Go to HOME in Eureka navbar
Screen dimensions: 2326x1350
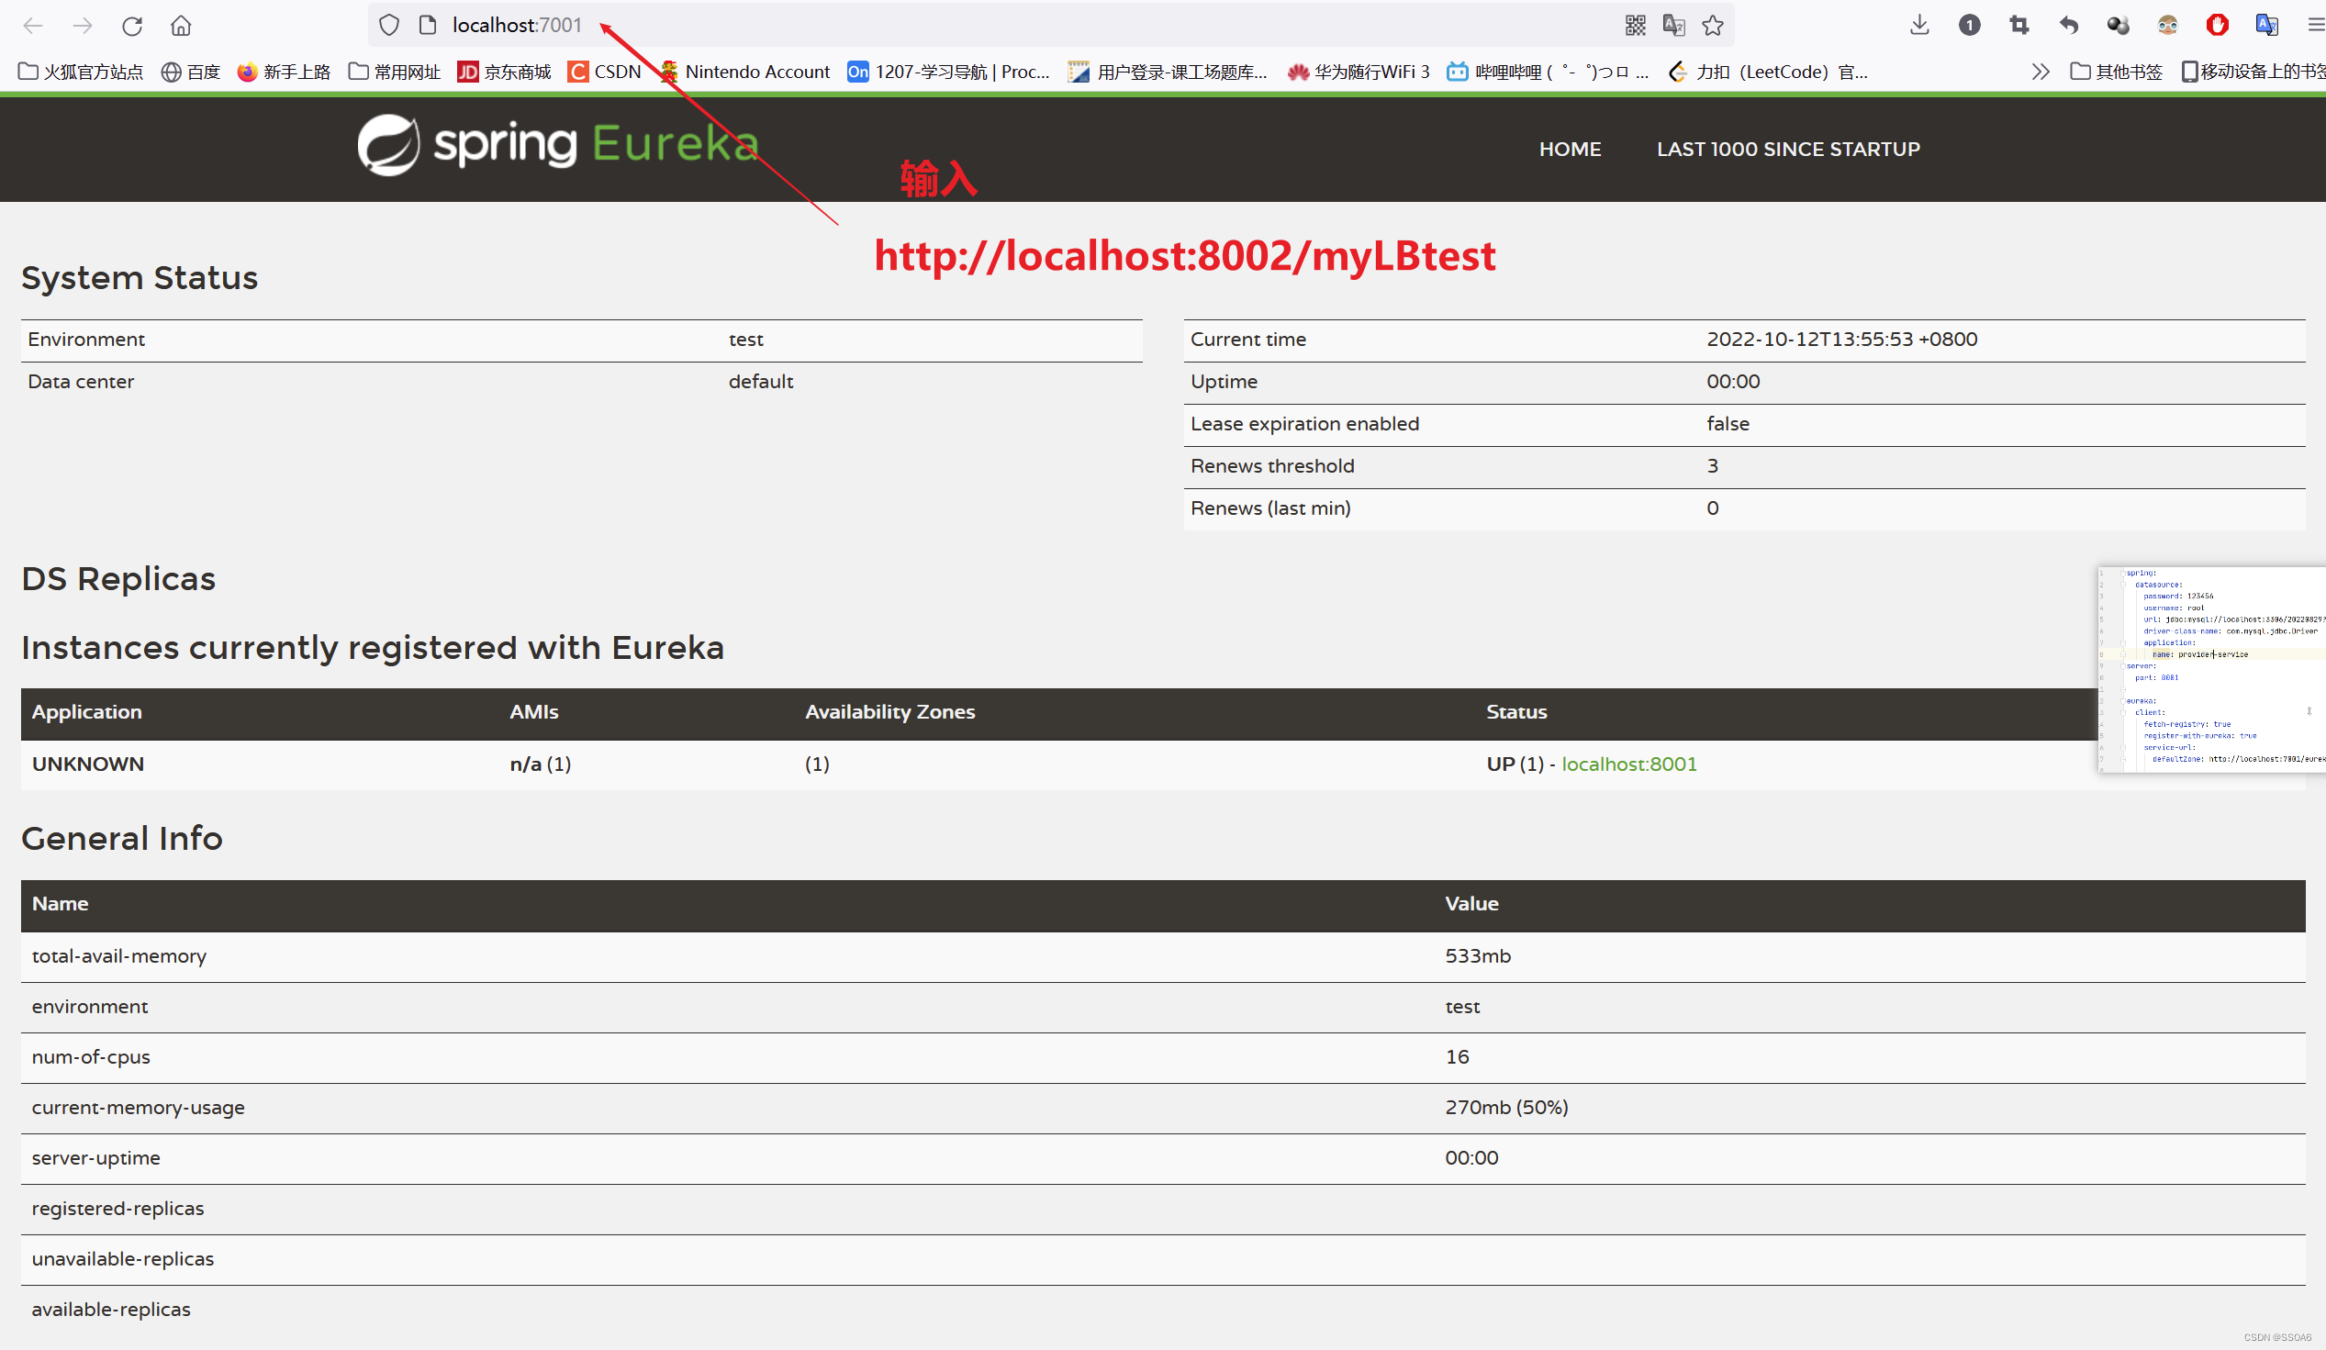pyautogui.click(x=1569, y=150)
